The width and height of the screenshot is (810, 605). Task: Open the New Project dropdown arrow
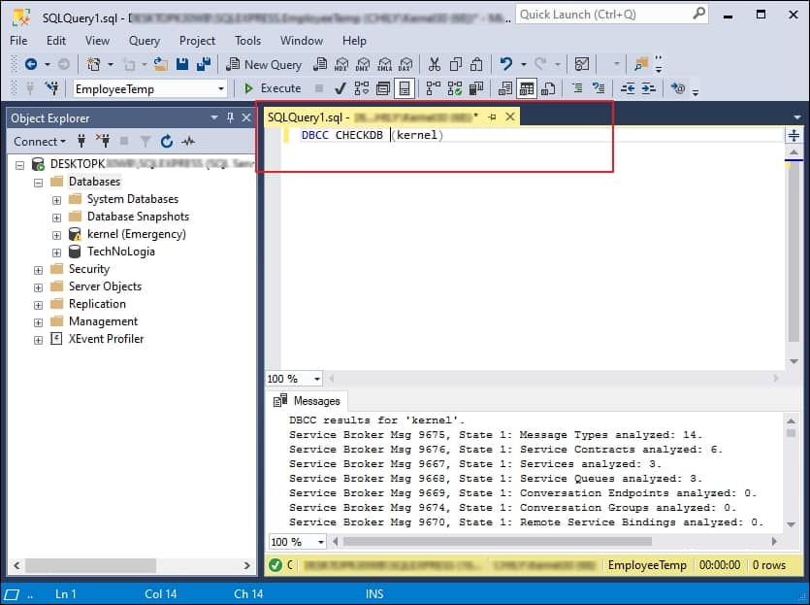click(x=110, y=65)
